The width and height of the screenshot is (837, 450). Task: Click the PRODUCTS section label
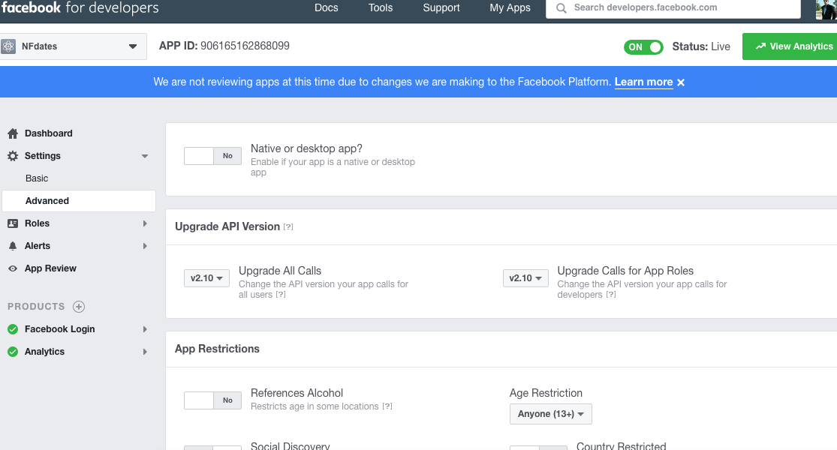36,307
